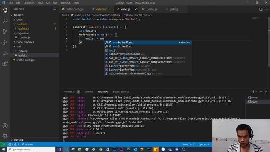The height and width of the screenshot is (152, 270).
Task: Open the Search view in activity bar
Action: (x=5, y=21)
